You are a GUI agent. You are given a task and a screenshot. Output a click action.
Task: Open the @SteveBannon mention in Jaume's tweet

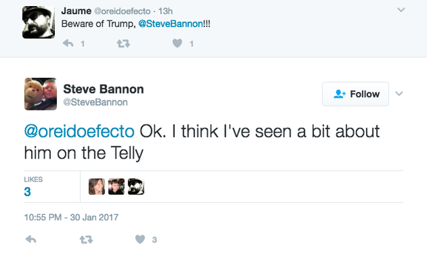pos(171,24)
